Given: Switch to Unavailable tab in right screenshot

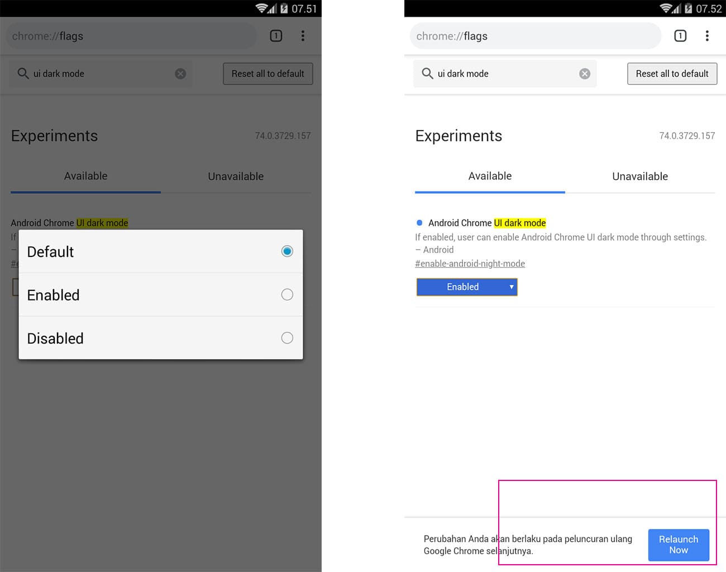Looking at the screenshot, I should [x=640, y=177].
